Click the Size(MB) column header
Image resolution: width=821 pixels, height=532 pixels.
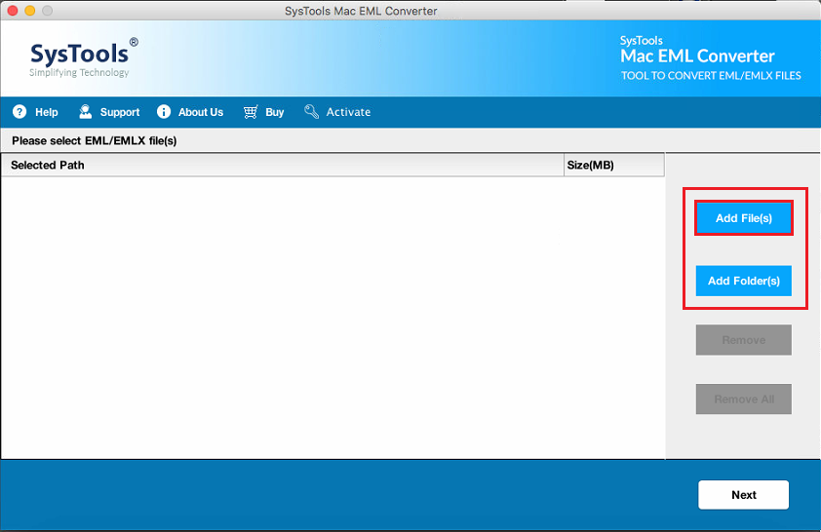click(614, 165)
